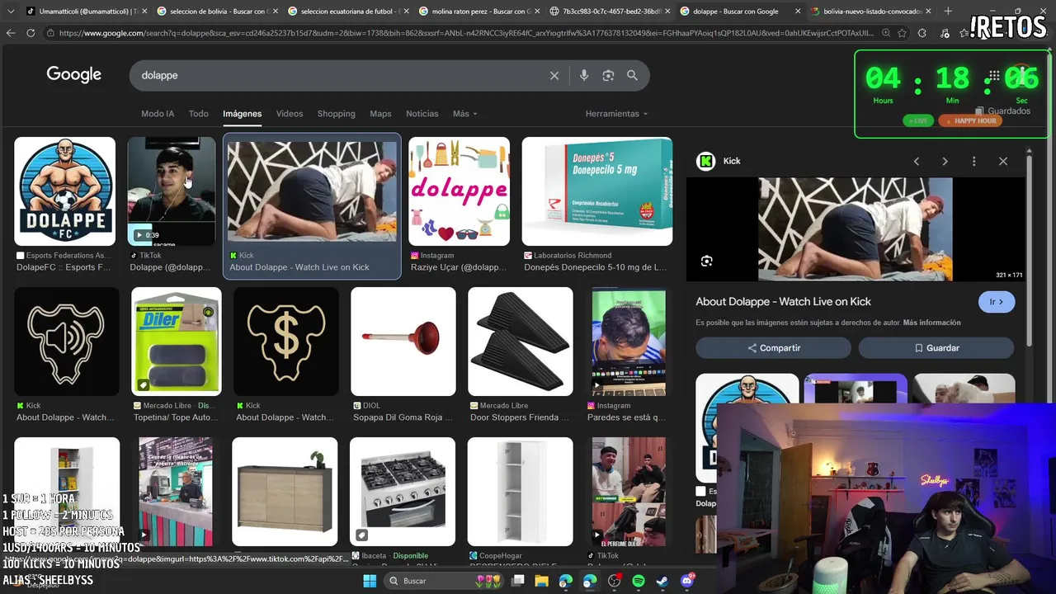Click the Ir button in preview panel
This screenshot has height=594, width=1056.
[997, 302]
